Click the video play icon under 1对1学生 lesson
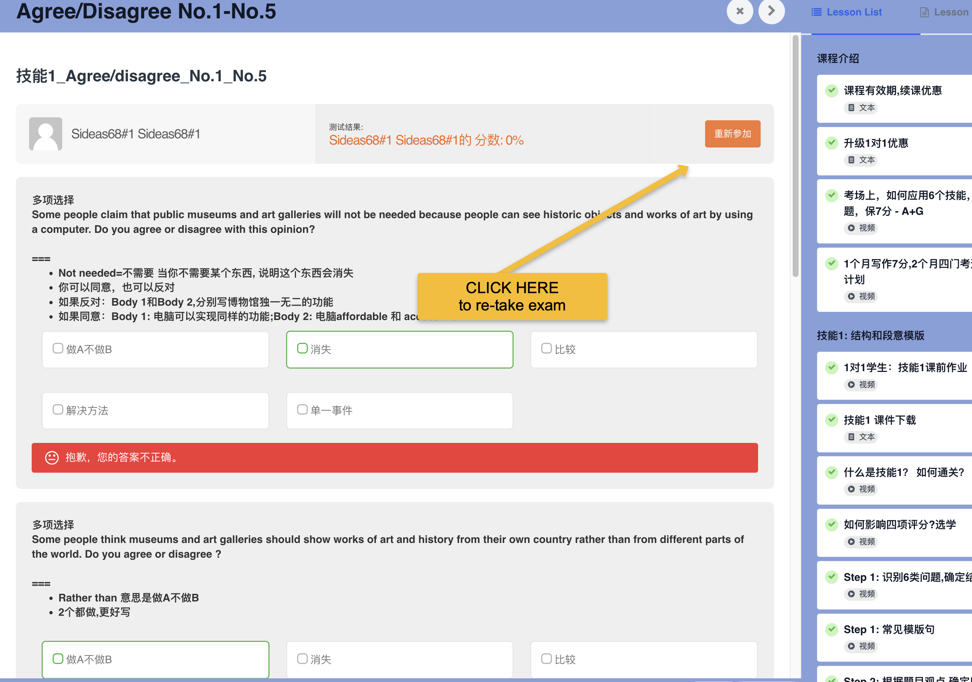The image size is (972, 682). (851, 384)
